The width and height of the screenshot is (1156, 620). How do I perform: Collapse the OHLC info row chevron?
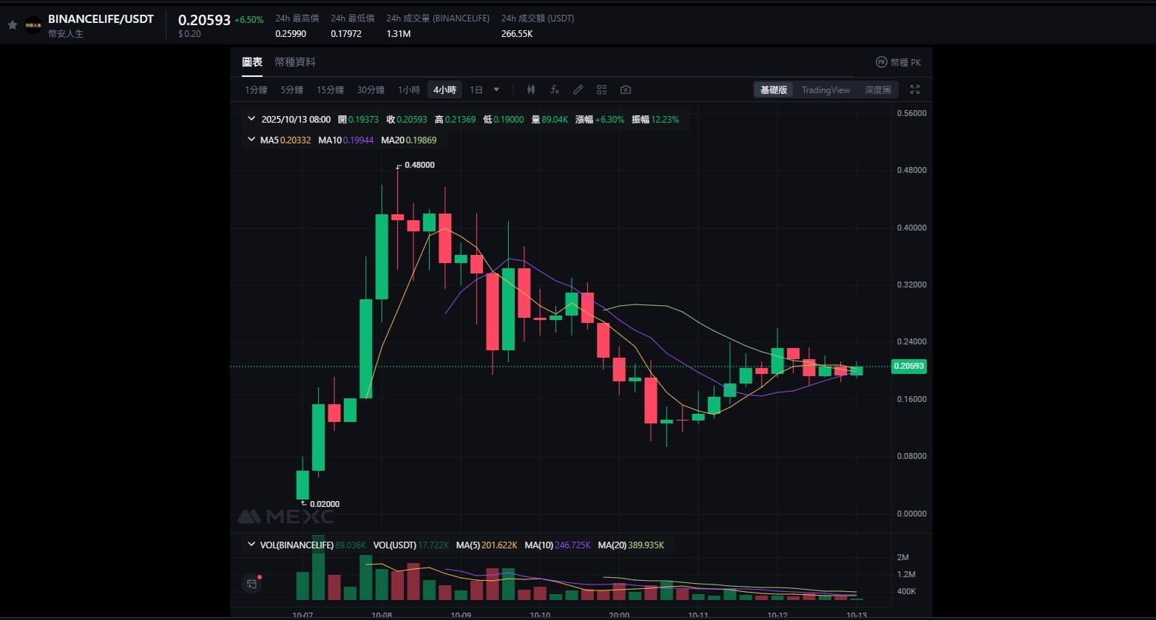(x=251, y=119)
